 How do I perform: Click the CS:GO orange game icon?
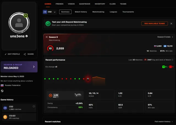coord(5,117)
